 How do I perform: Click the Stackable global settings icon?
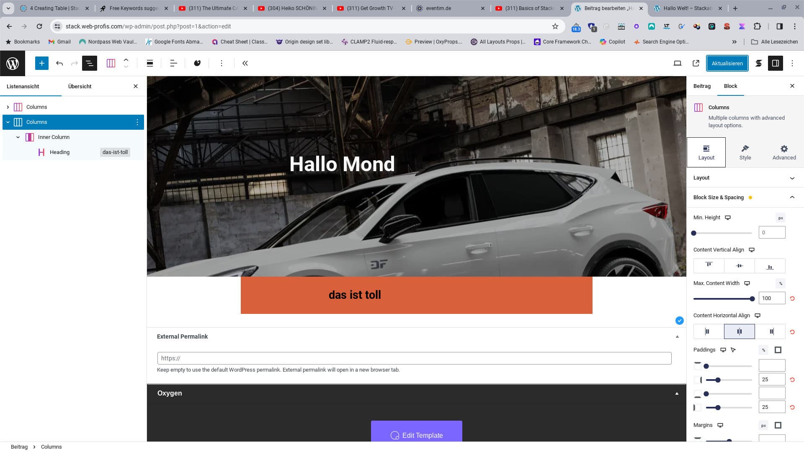(758, 63)
